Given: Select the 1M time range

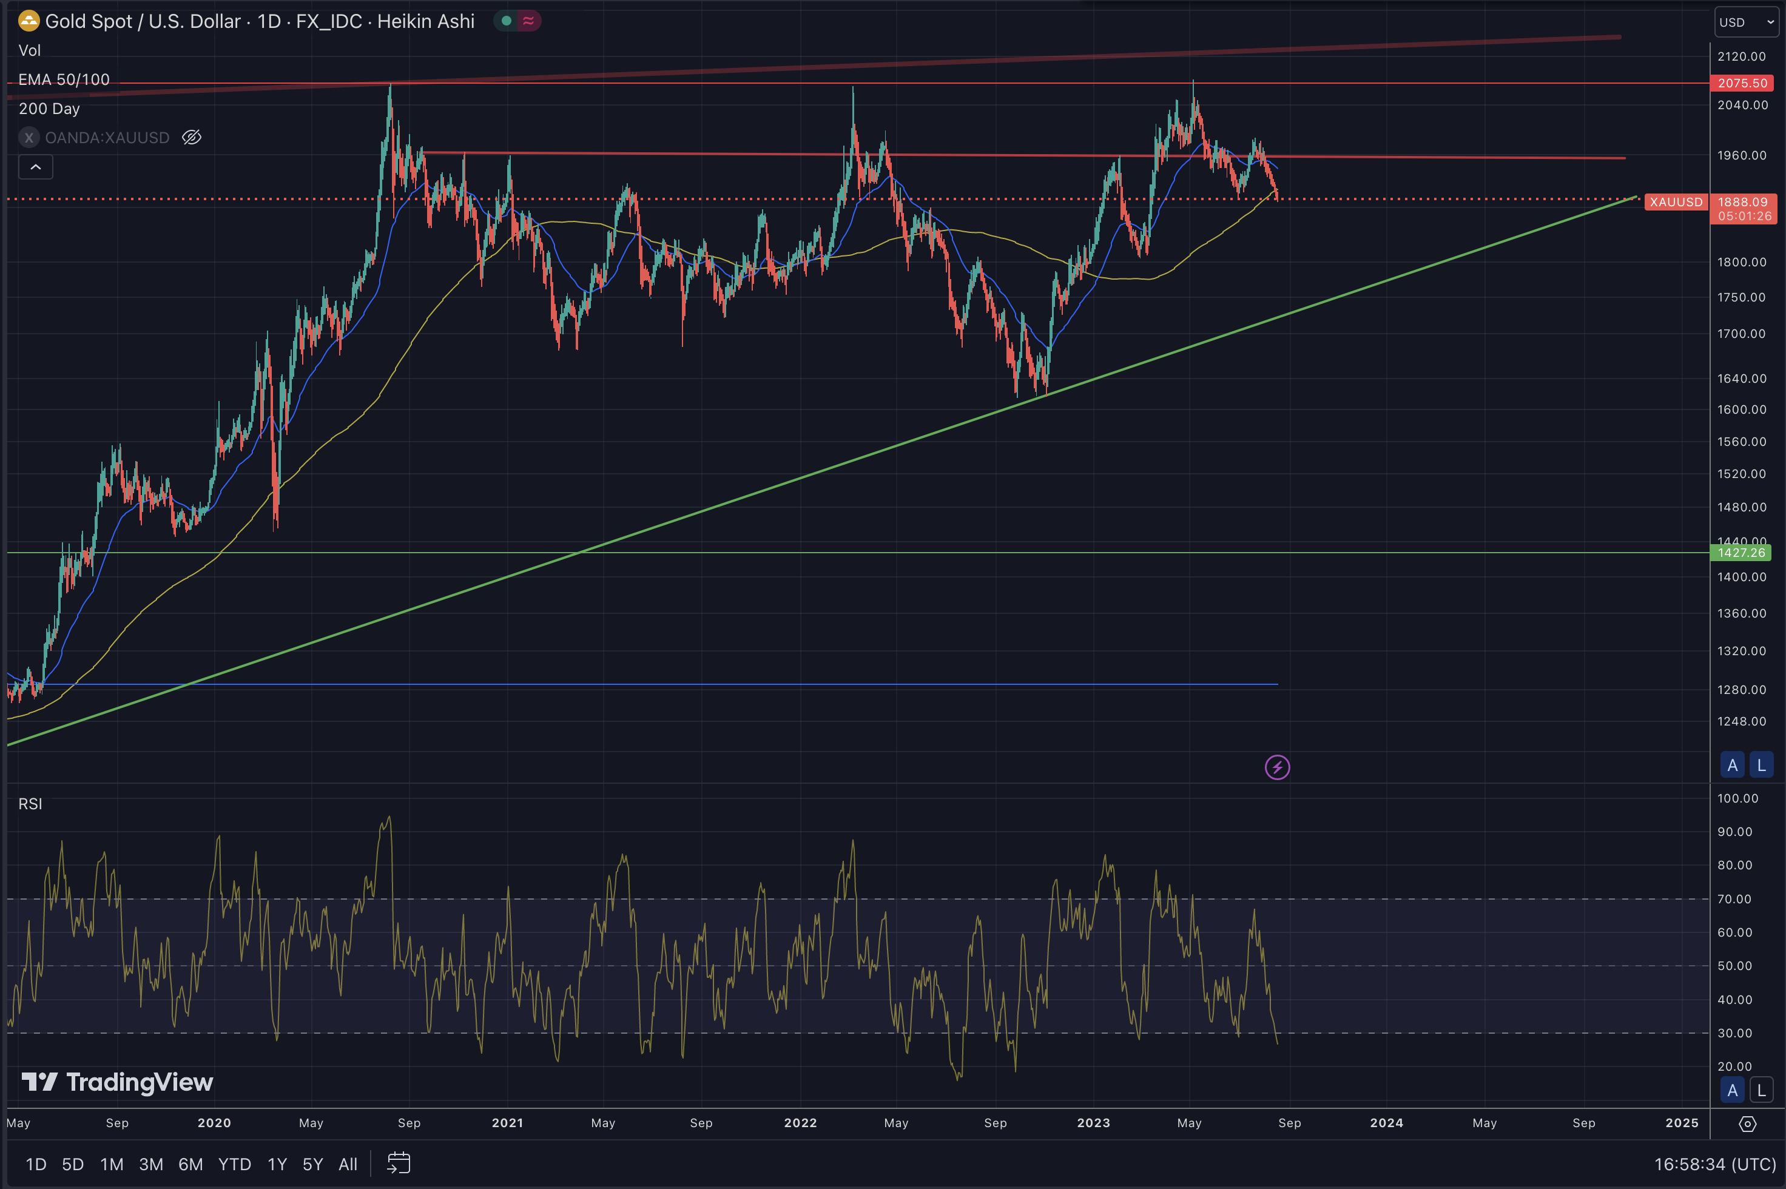Looking at the screenshot, I should (x=112, y=1164).
